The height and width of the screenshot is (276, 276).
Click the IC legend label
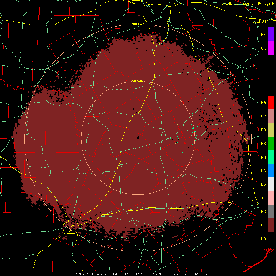263,198
